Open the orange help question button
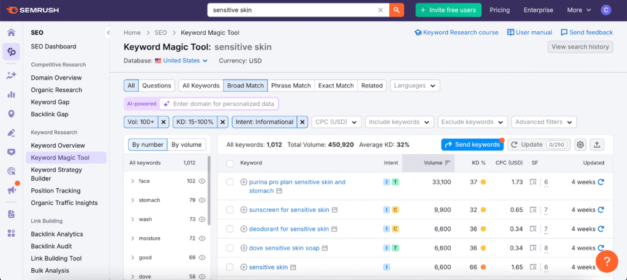 coord(606,261)
